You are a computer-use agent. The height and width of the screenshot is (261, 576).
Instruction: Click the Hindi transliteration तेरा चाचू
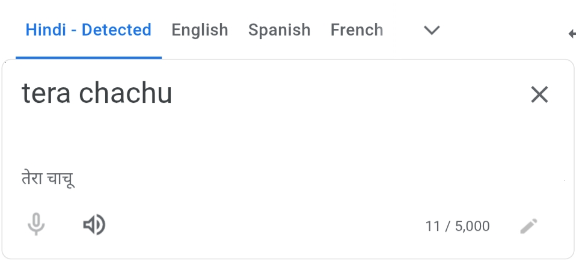[48, 179]
